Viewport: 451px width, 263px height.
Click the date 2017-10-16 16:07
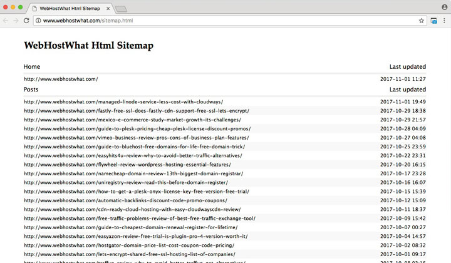tap(403, 182)
